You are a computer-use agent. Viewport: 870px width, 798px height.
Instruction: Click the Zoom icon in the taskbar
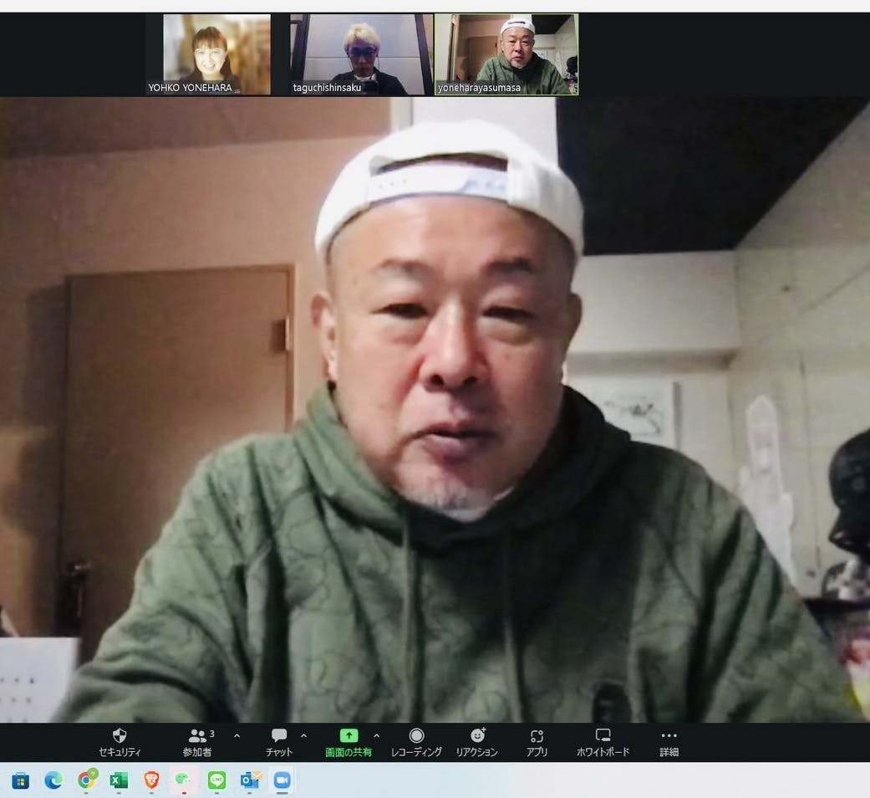pos(282,780)
